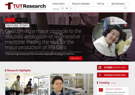Image resolution: width=135 pixels, height=95 pixels.
Task: Click the circular researcher portrait image
Action: point(112,36)
